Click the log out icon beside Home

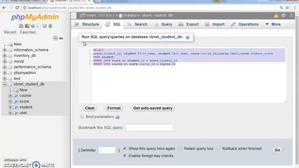pos(27,26)
